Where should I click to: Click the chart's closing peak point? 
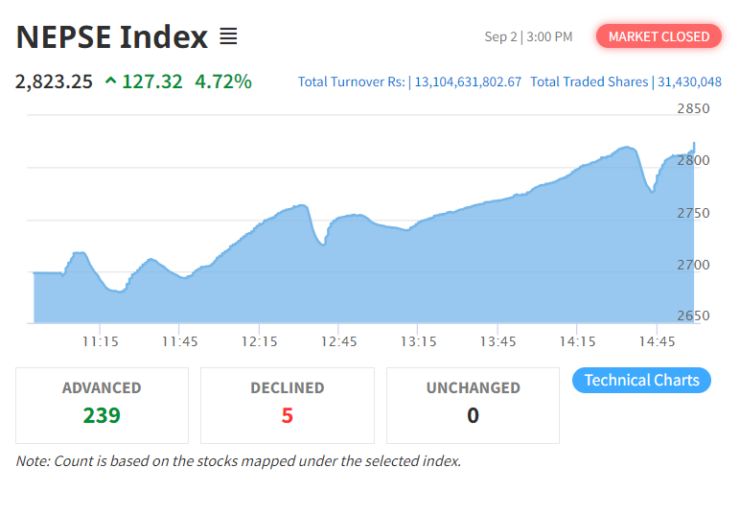[x=694, y=143]
